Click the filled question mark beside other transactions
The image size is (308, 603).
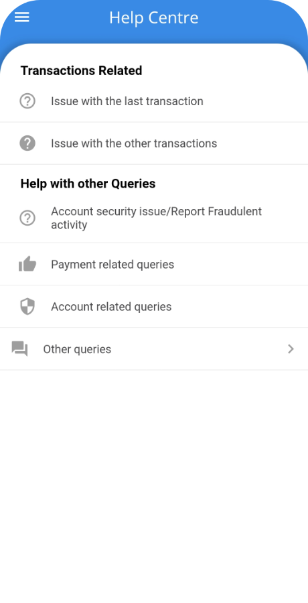coord(27,143)
